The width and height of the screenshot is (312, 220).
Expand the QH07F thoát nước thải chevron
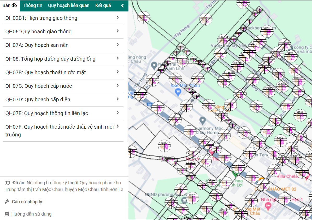point(118,126)
